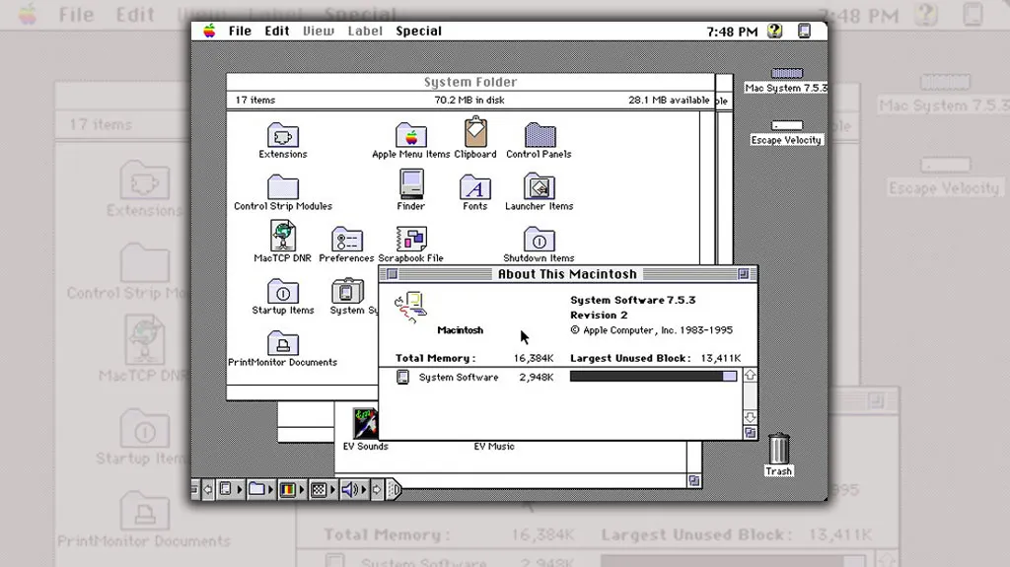The image size is (1010, 567).
Task: Select the Mac System 7.5.3 disk icon
Action: point(786,73)
